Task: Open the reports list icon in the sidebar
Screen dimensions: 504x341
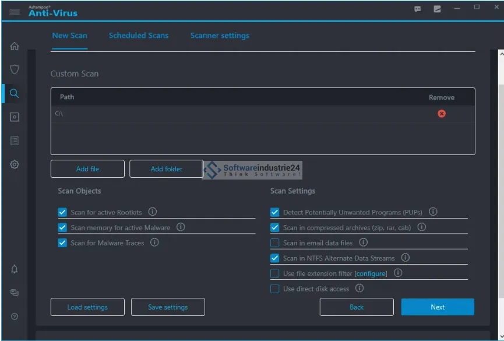Action: (x=15, y=140)
